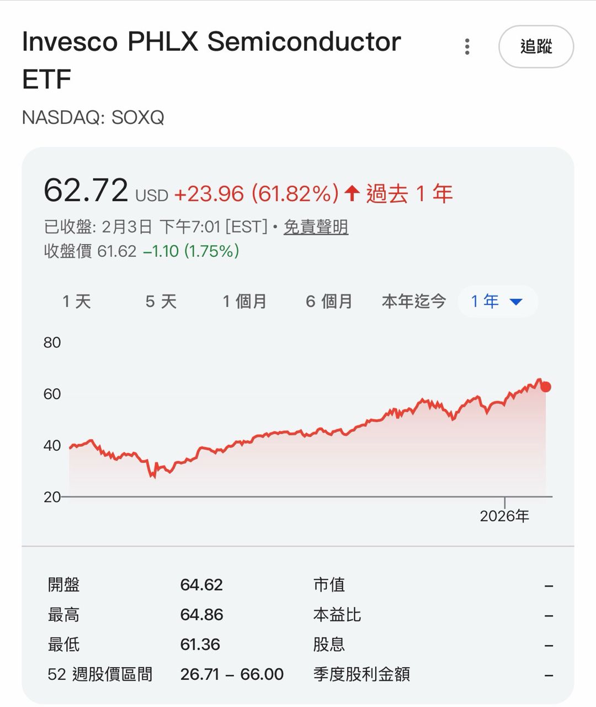The height and width of the screenshot is (707, 596).
Task: Select the 5 天 time range
Action: tap(161, 302)
